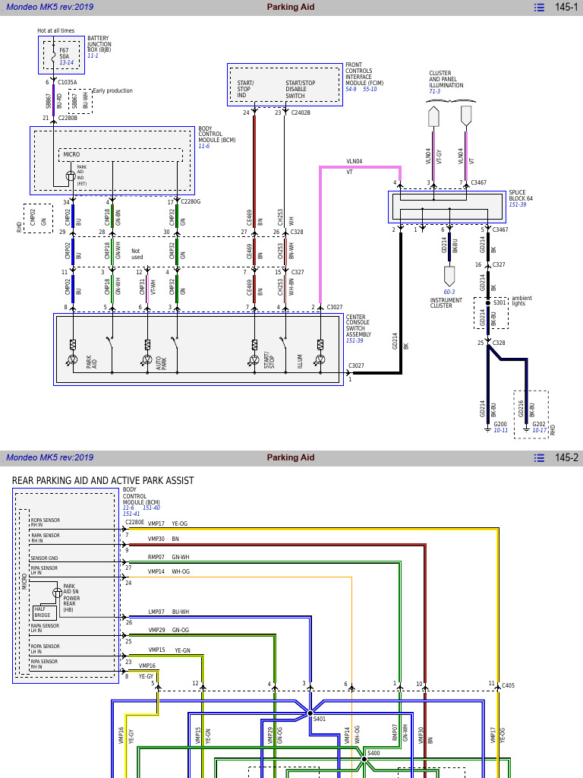Follow the 60-3 Instrument Cluster reference
This screenshot has width=583, height=778.
[449, 292]
